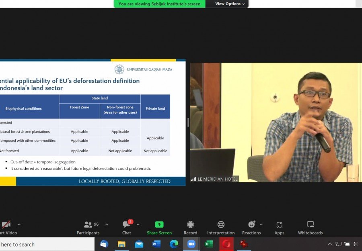Viewport: 362px width, 251px height.
Task: Start video with the camera icon
Action: tap(6, 225)
